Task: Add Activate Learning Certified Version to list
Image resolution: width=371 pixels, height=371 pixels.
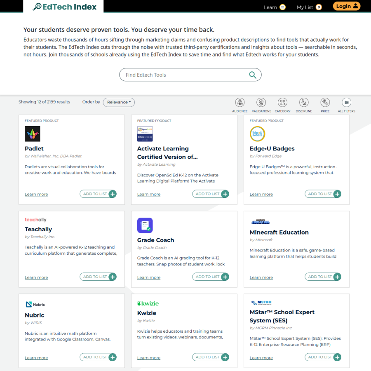Action: 211,194
